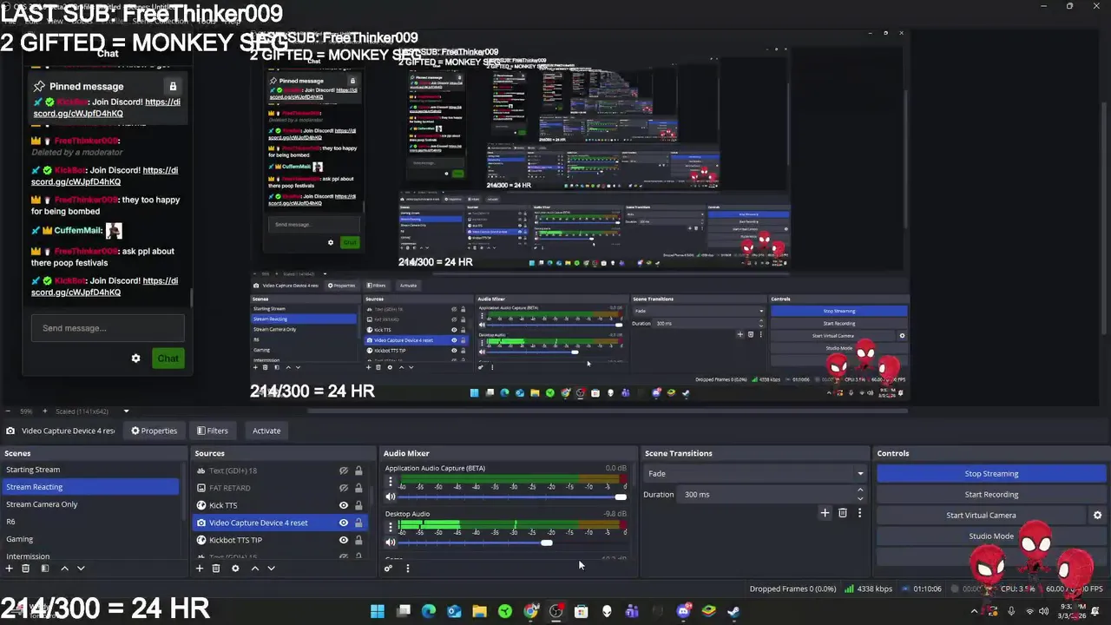The height and width of the screenshot is (625, 1111).
Task: Mute Desktop Audio speaker icon
Action: [x=391, y=543]
